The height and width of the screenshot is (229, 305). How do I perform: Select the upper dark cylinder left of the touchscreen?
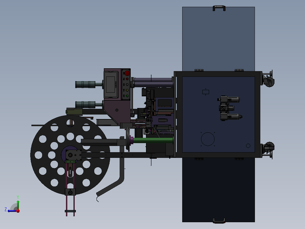tap(85, 84)
